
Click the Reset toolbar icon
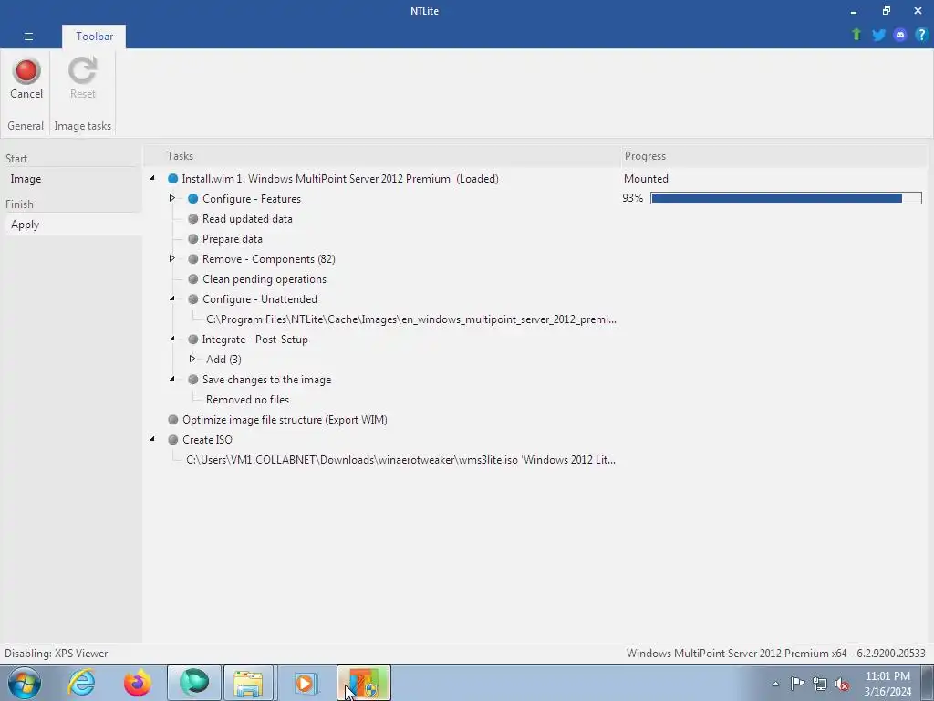tap(82, 78)
